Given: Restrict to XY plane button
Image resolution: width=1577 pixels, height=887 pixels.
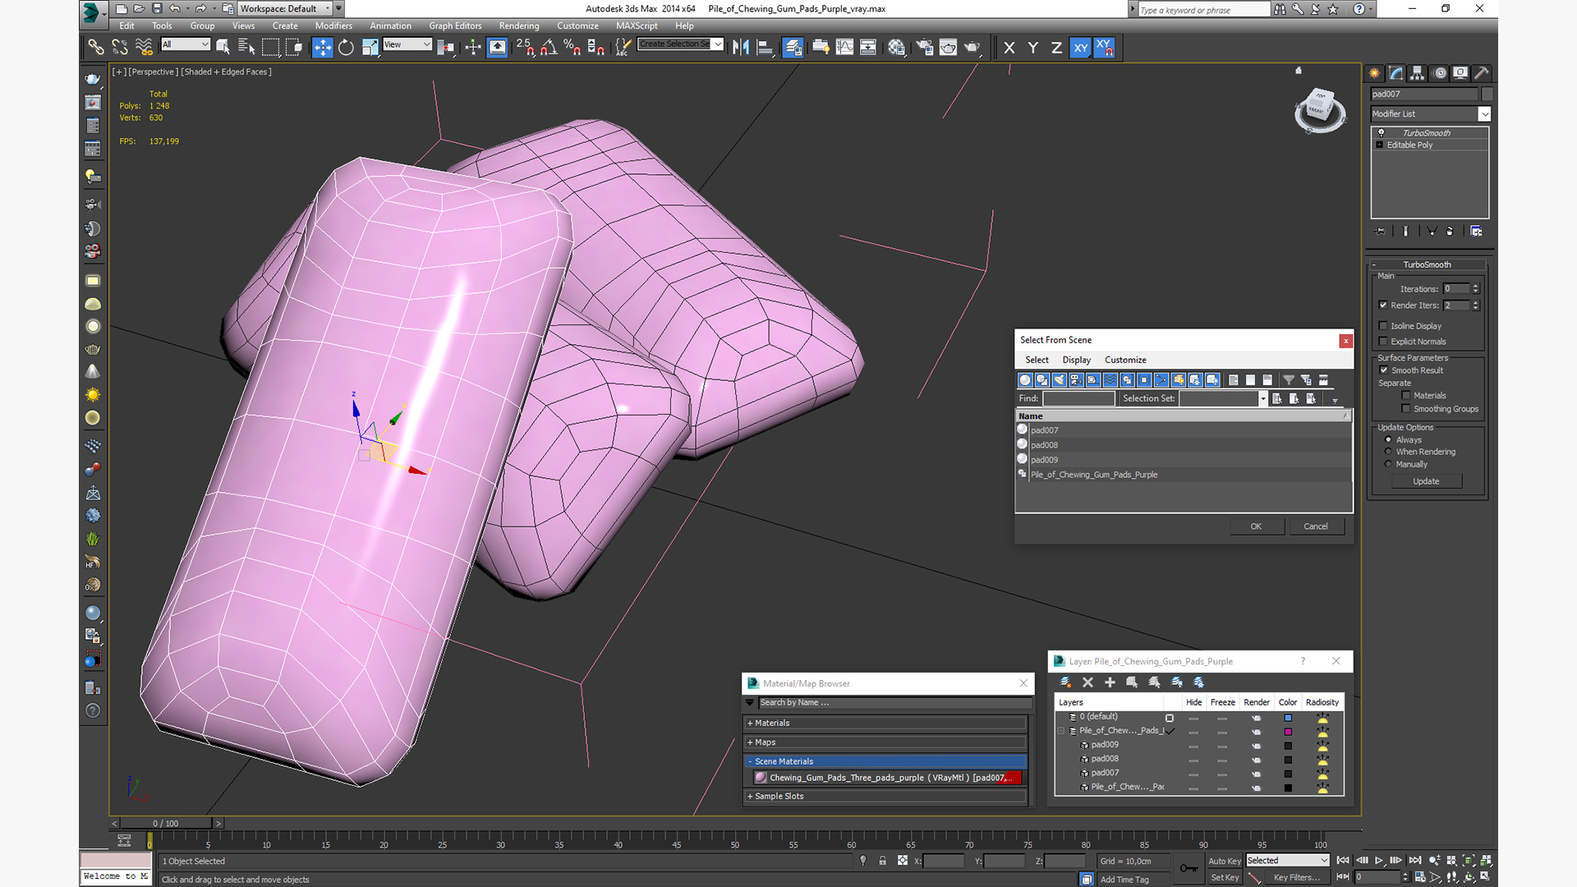Looking at the screenshot, I should pyautogui.click(x=1081, y=48).
